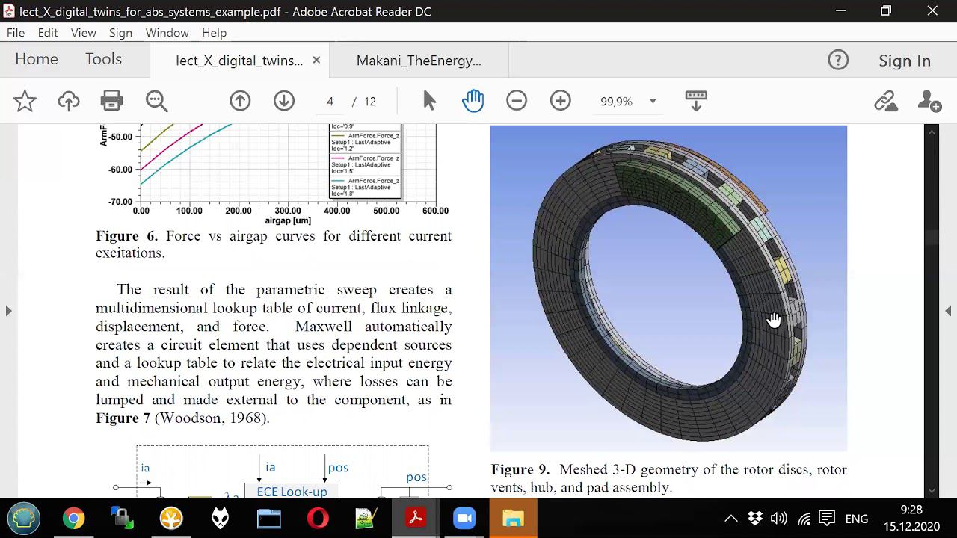Viewport: 957px width, 538px height.
Task: Click the Sign In button
Action: click(x=905, y=61)
